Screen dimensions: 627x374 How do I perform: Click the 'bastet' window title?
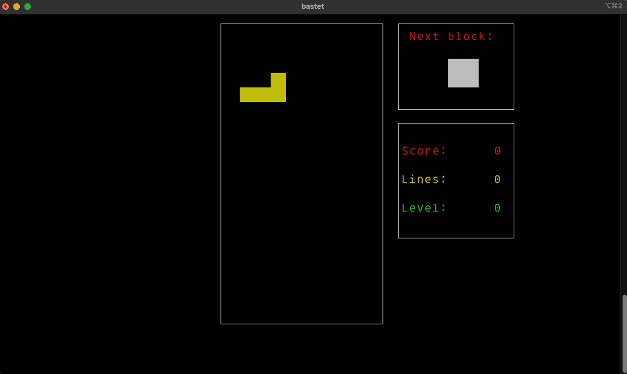click(313, 6)
